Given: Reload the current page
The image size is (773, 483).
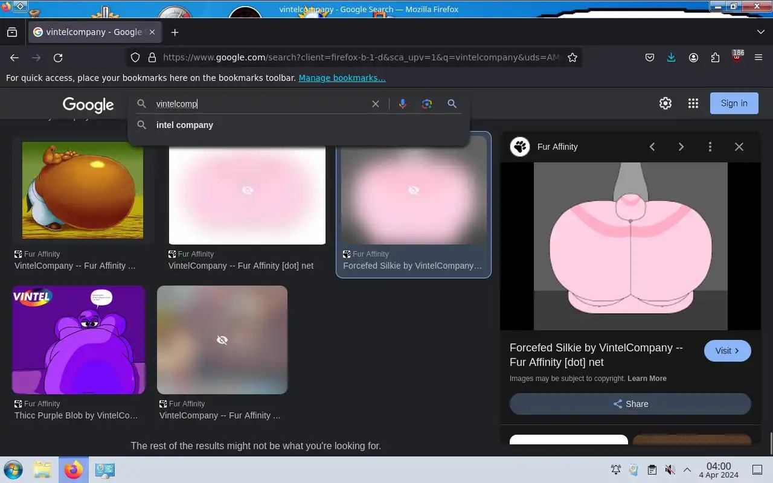Looking at the screenshot, I should click(x=58, y=57).
